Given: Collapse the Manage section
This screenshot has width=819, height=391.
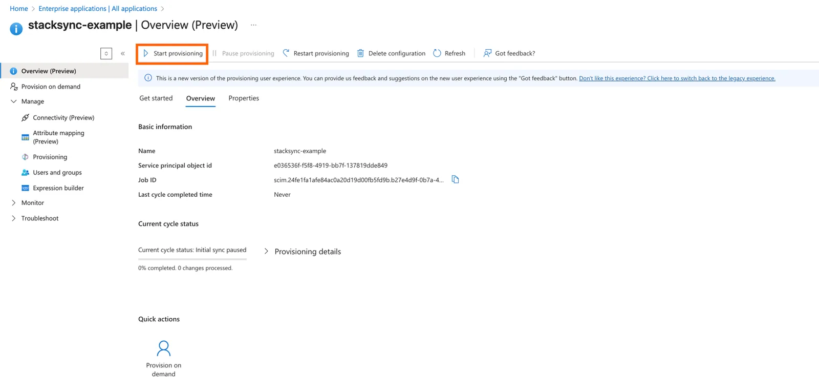Looking at the screenshot, I should 14,101.
